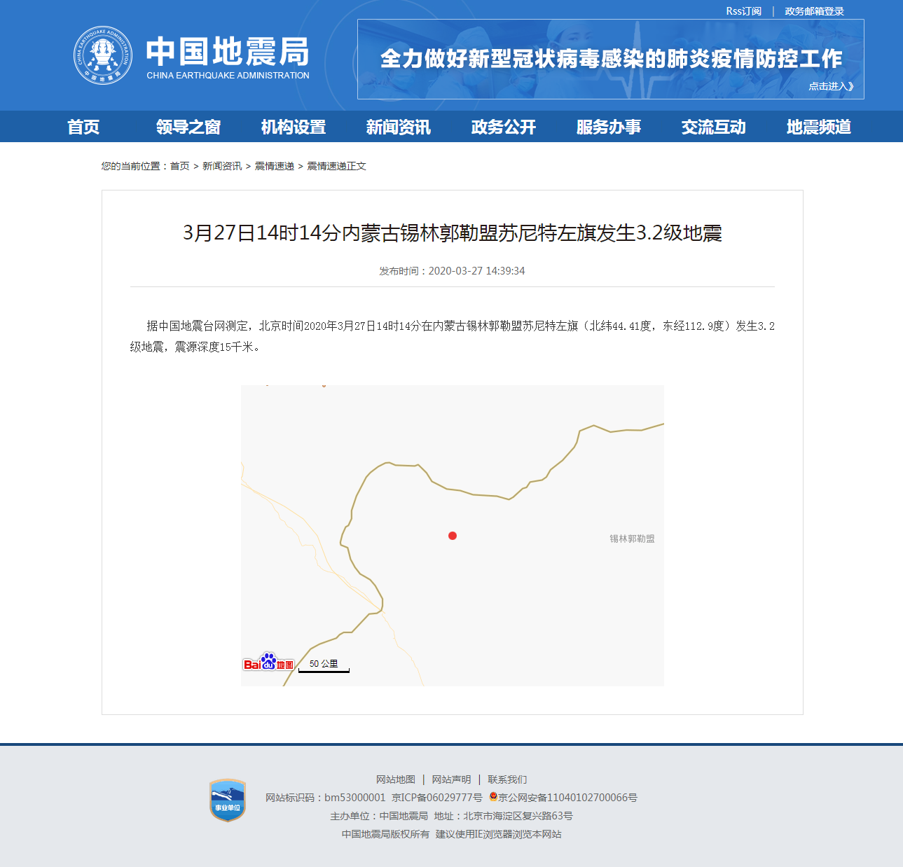Screen dimensions: 903x867
Task: Open the 交流互动 menu
Action: 714,127
